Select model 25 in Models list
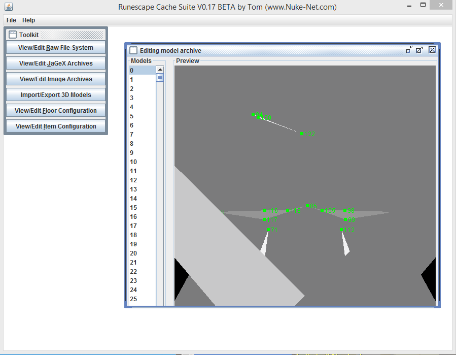The width and height of the screenshot is (456, 355). click(x=143, y=299)
